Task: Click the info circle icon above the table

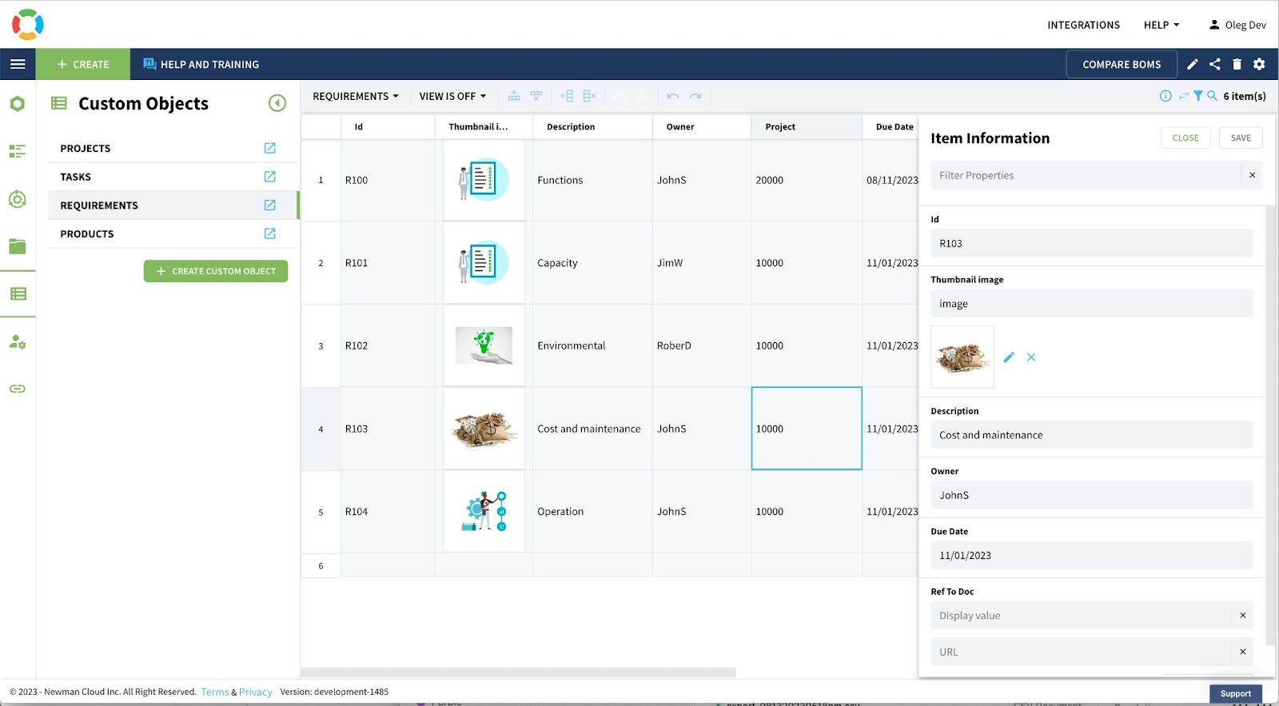Action: point(1165,96)
